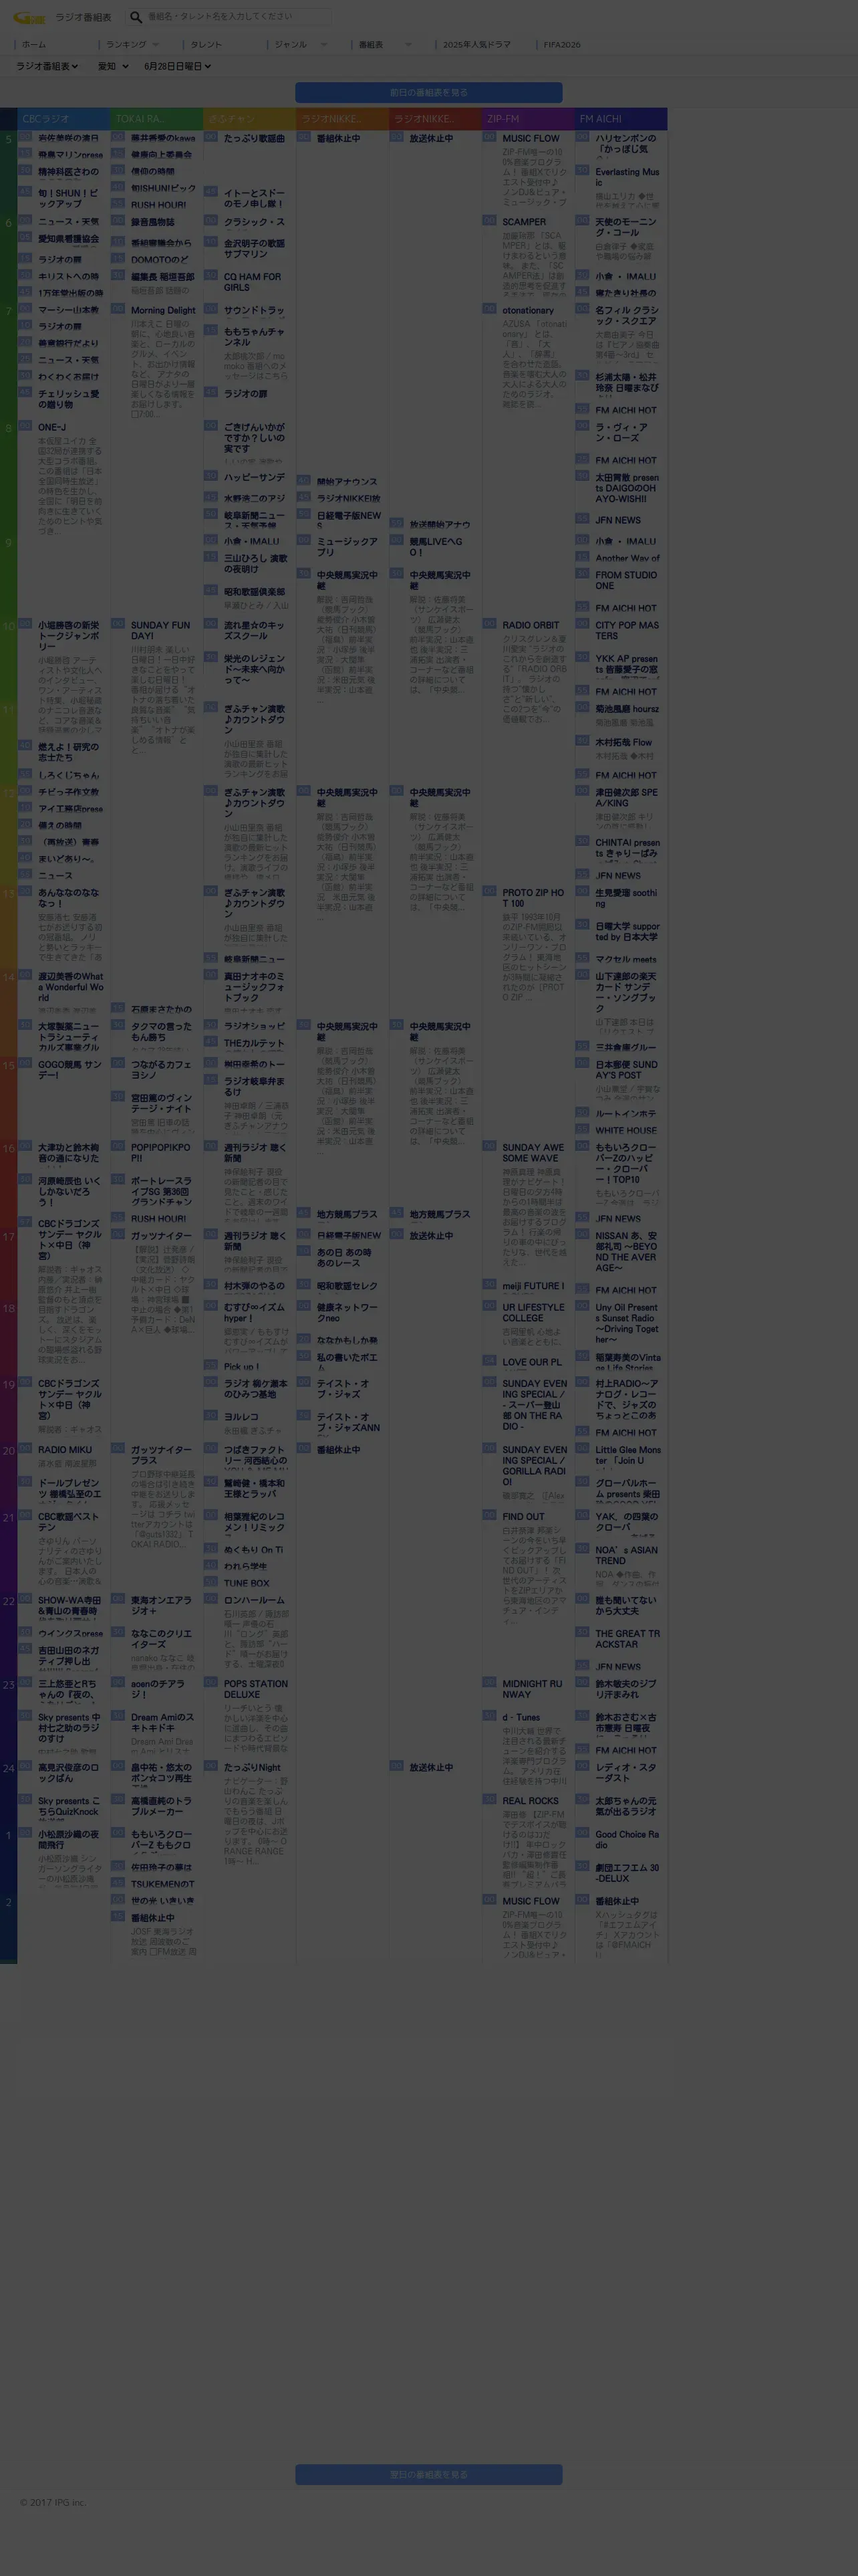Open the NISSAN あ、安部礼司 program

[626, 1251]
